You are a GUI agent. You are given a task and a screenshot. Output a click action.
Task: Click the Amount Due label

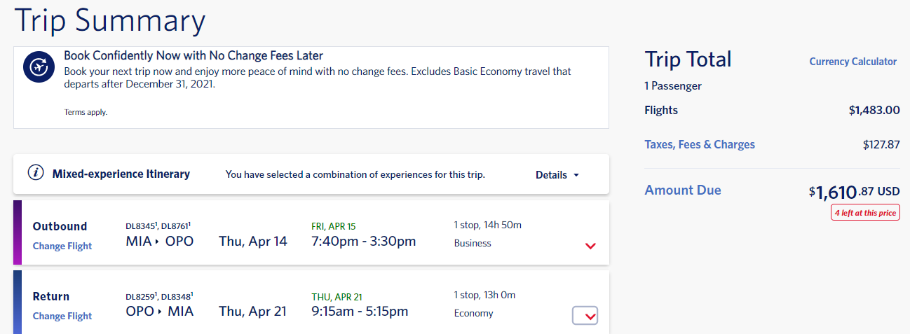[x=683, y=190]
